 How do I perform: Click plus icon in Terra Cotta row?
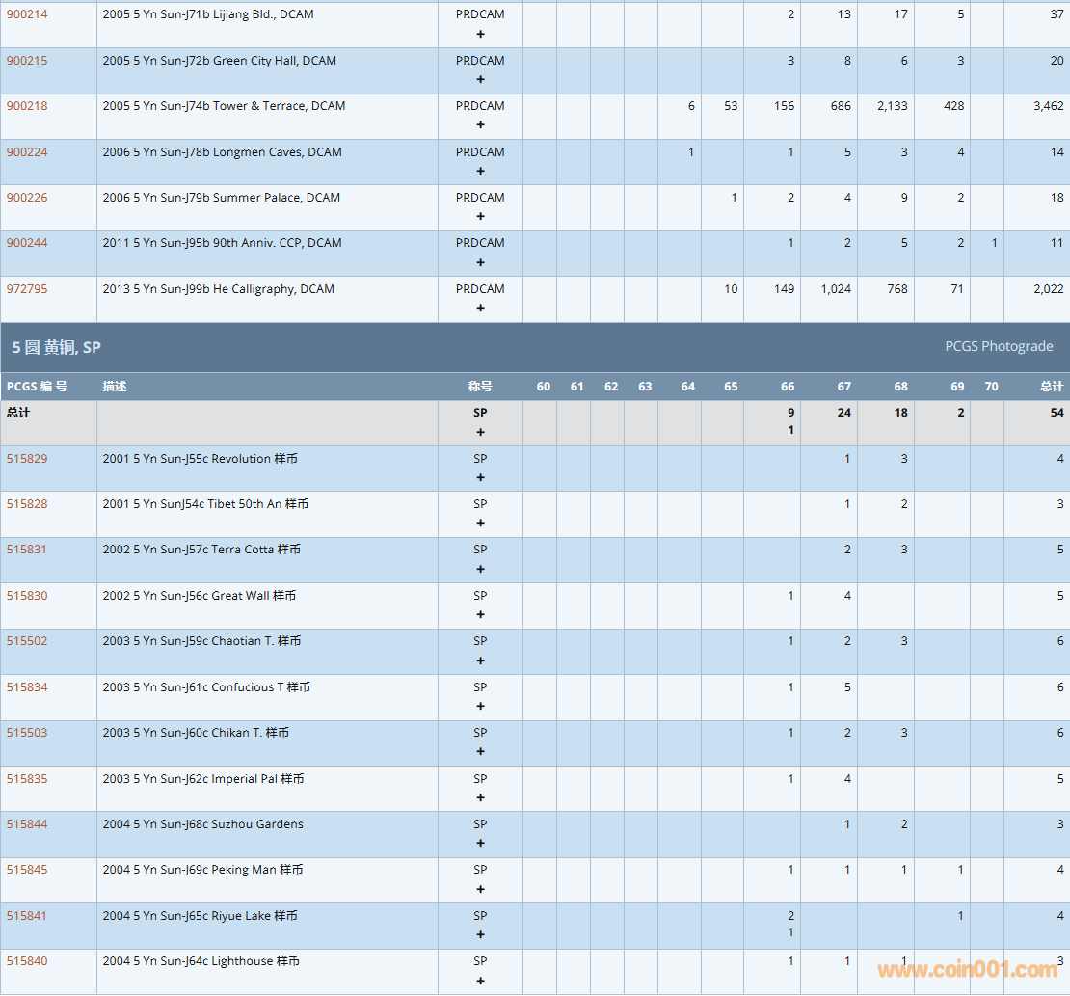(480, 569)
